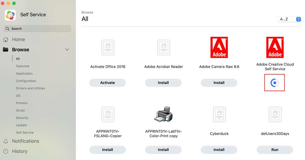
Task: Select the Browse sidebar item
Action: coord(21,49)
